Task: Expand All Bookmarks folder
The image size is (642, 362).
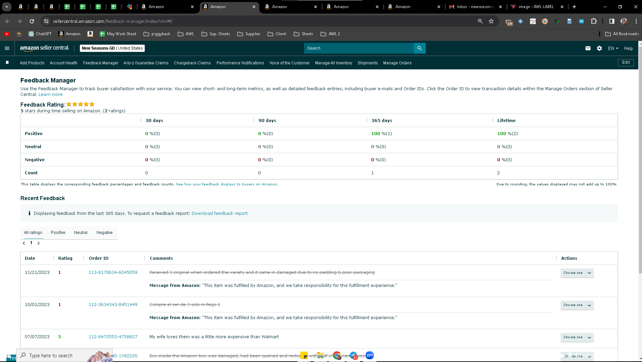Action: click(x=622, y=34)
